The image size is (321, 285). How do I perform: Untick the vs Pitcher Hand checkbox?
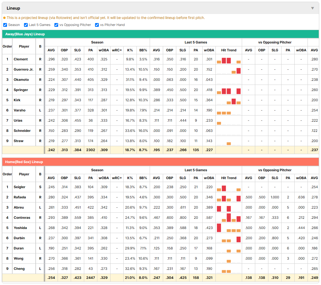click(x=97, y=25)
